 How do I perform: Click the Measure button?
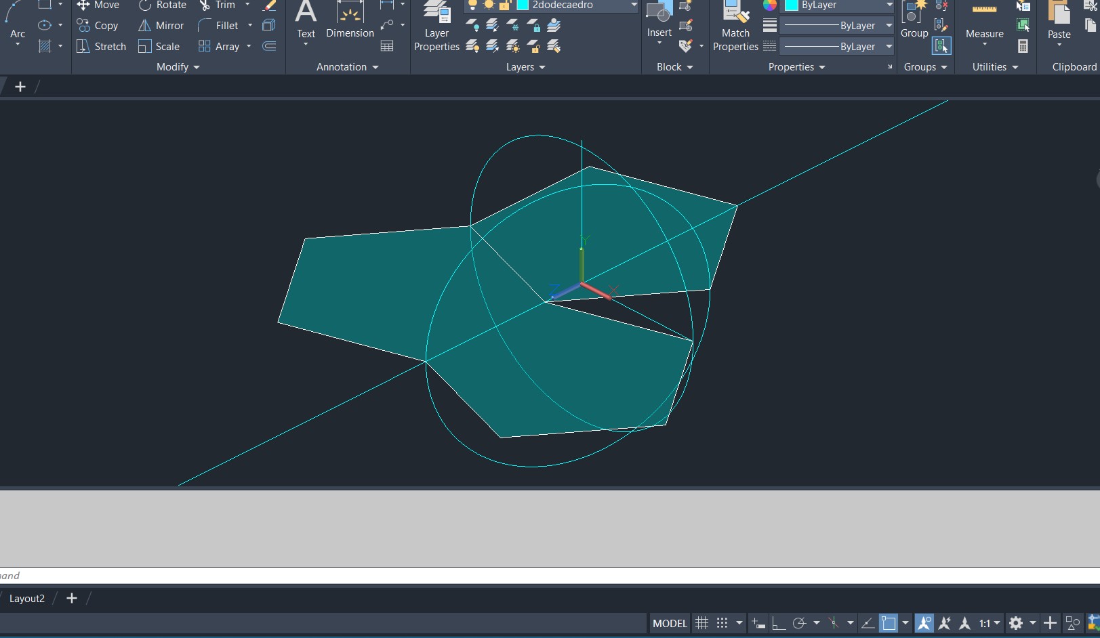point(984,24)
